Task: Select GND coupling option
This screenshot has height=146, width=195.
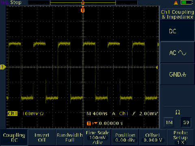Action: click(178, 74)
